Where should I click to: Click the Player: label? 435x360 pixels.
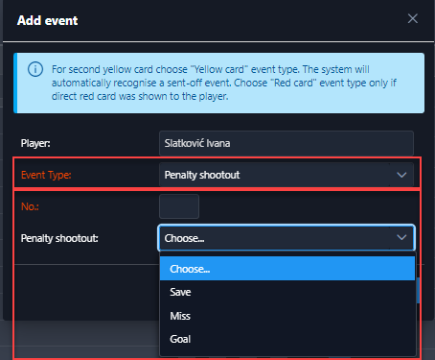35,143
